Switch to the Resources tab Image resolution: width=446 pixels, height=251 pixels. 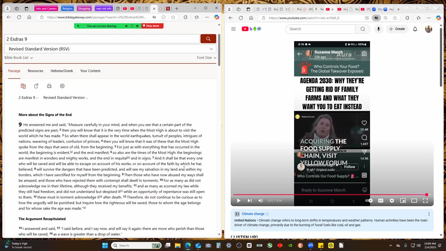(36, 71)
